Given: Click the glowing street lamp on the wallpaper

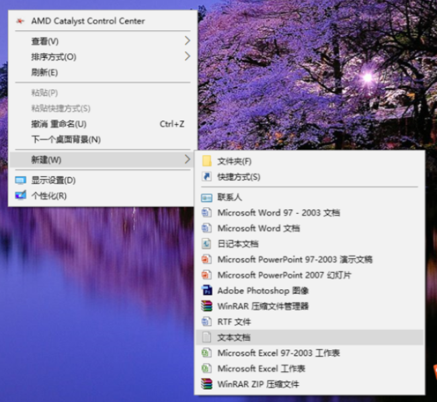Looking at the screenshot, I should pos(367,77).
